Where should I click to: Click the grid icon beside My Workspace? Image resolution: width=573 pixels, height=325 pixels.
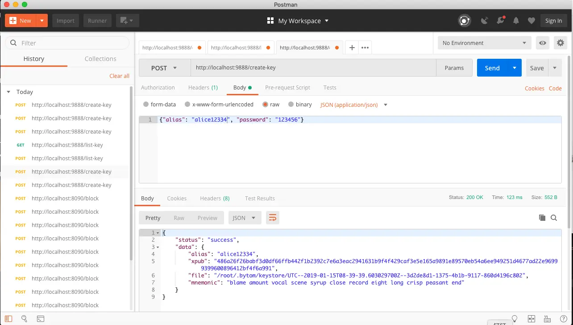point(270,21)
